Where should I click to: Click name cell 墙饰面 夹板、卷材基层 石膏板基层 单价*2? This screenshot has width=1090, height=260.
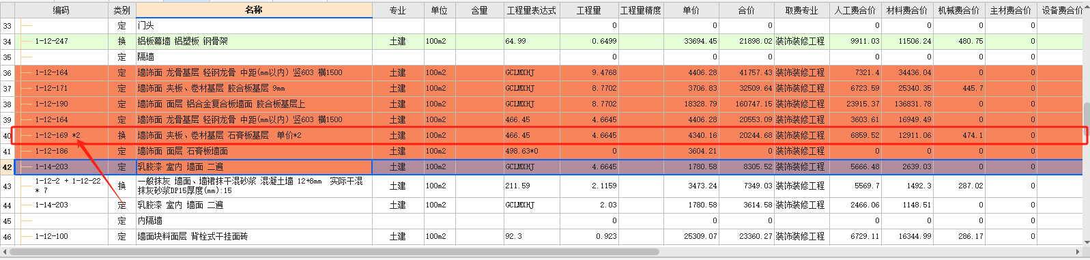pos(254,136)
